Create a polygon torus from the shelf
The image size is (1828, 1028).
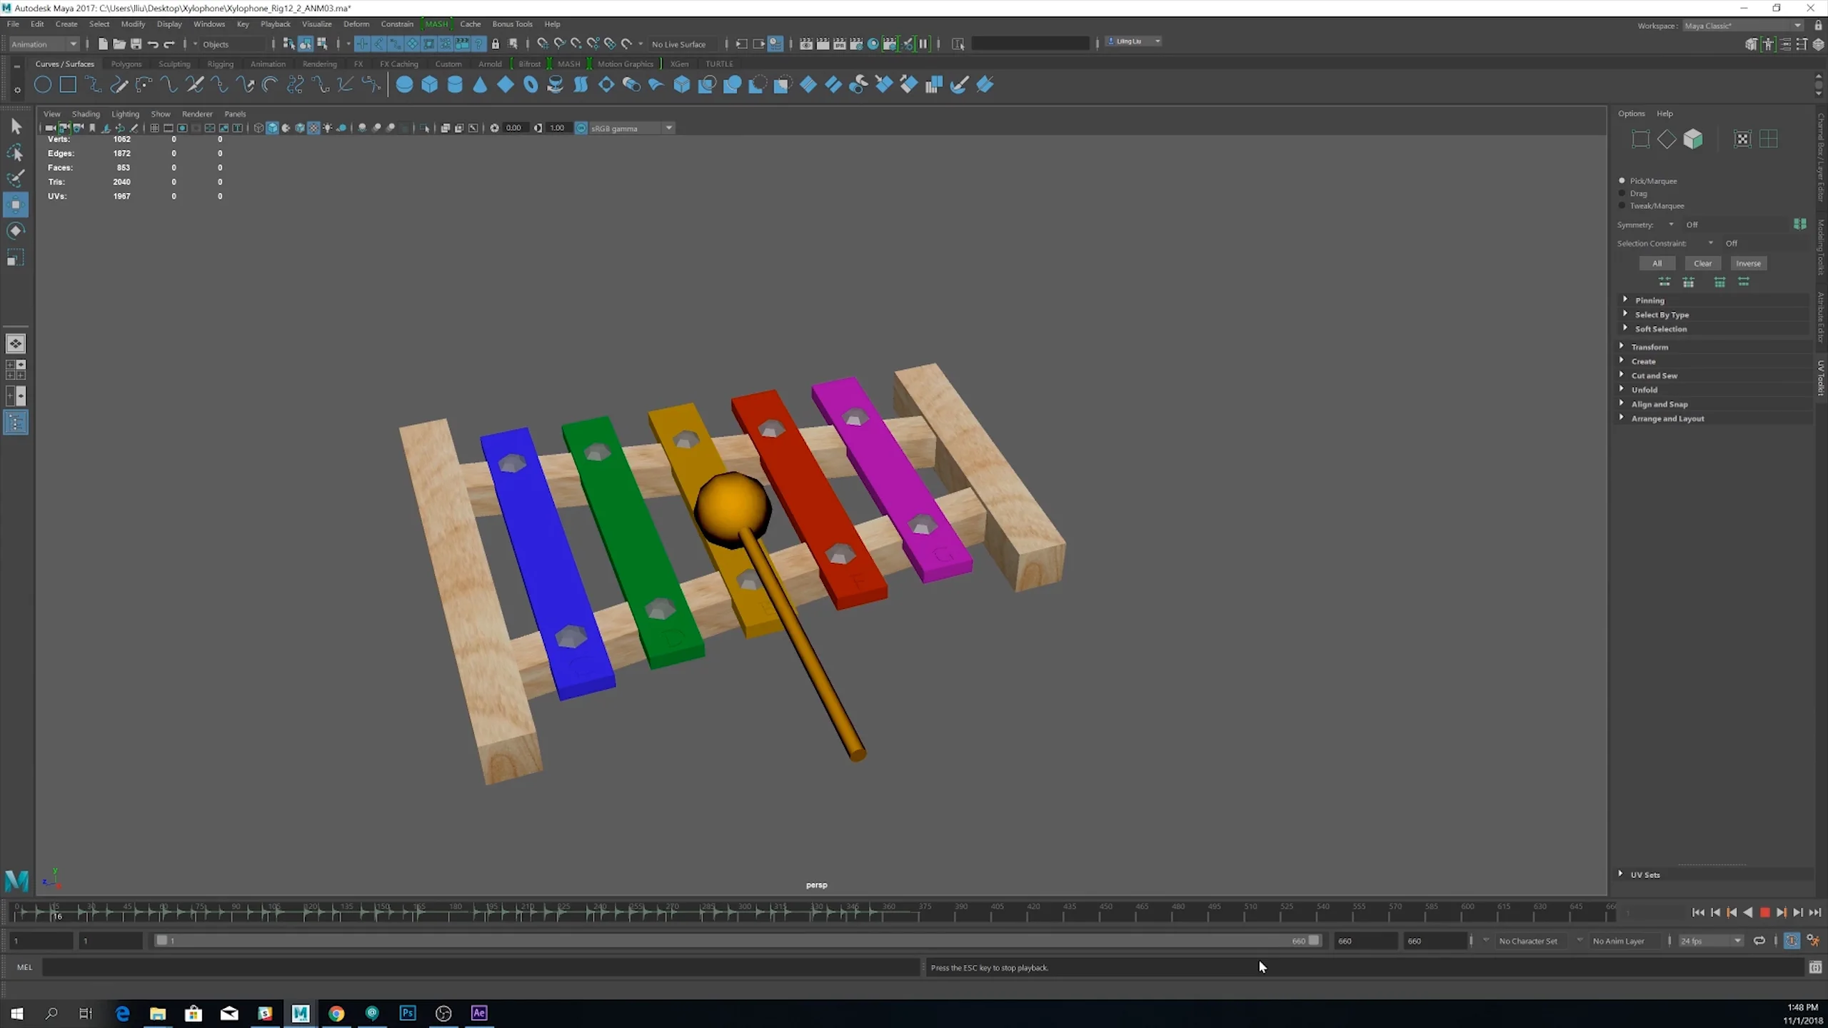[530, 84]
